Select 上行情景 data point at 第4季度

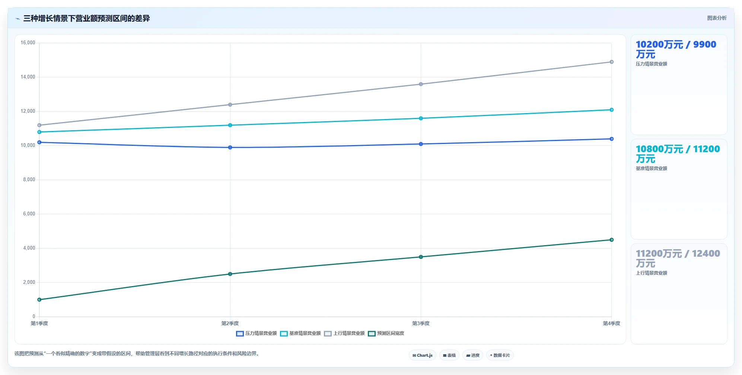pyautogui.click(x=612, y=62)
